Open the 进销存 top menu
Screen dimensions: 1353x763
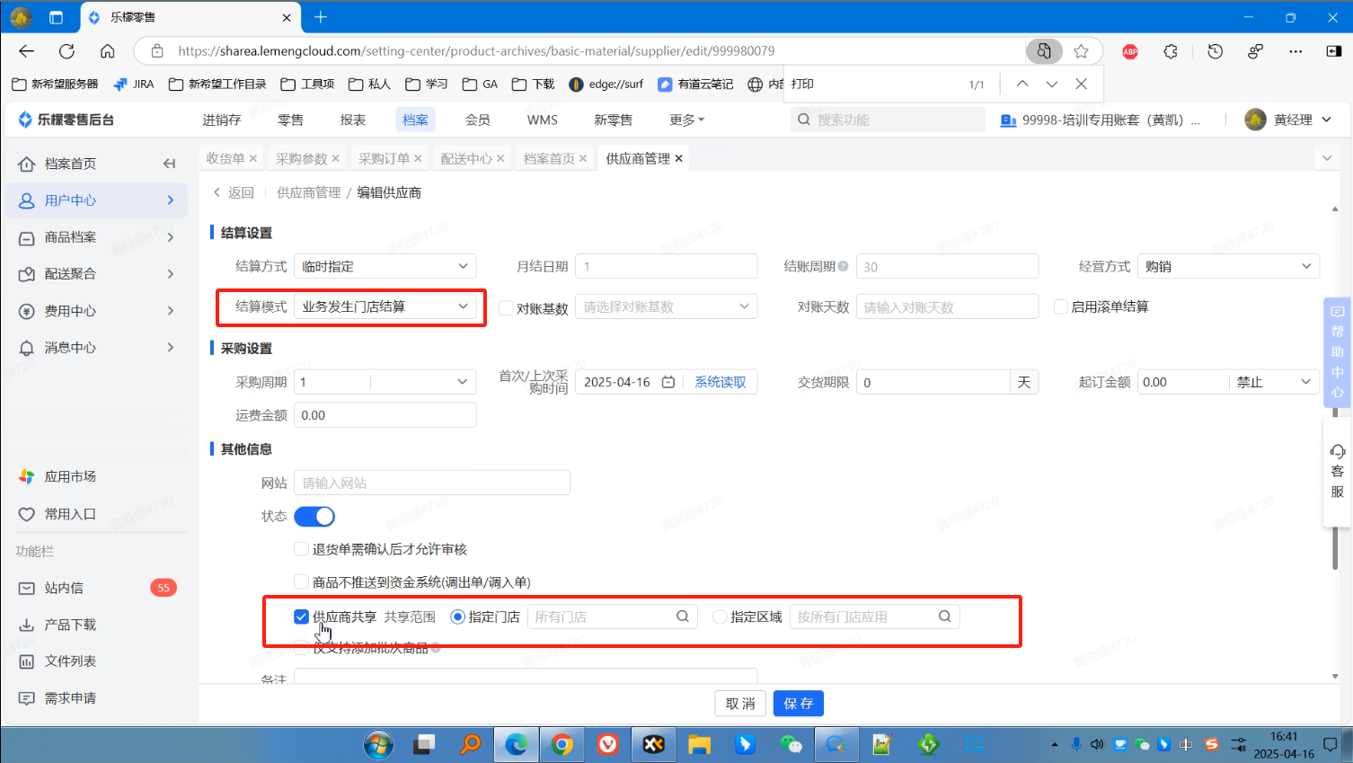coord(222,120)
